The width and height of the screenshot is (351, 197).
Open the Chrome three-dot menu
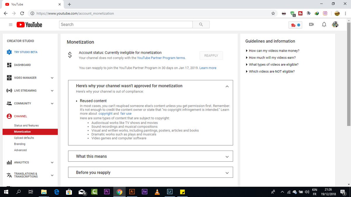(346, 13)
